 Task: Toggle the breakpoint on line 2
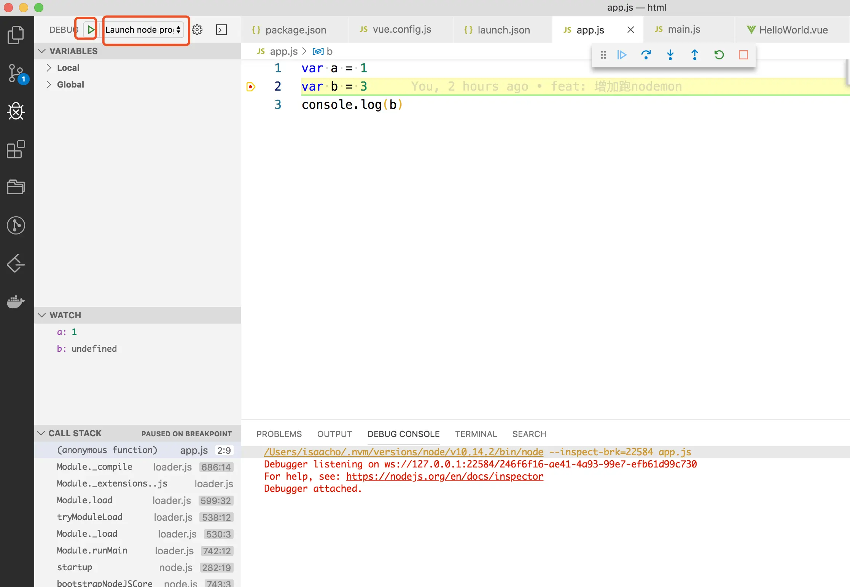pos(251,86)
